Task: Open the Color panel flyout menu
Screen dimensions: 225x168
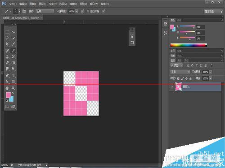Action: pyautogui.click(x=222, y=20)
